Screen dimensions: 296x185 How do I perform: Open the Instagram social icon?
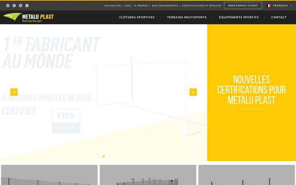click(x=14, y=5)
